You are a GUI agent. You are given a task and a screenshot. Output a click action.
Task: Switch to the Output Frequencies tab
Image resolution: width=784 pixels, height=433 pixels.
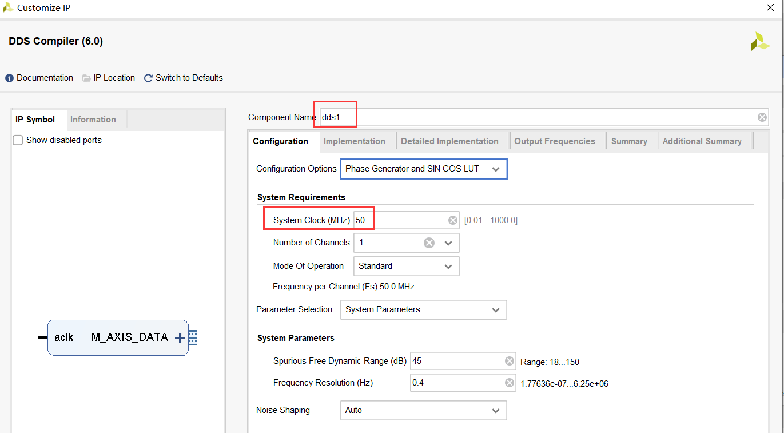(x=555, y=141)
